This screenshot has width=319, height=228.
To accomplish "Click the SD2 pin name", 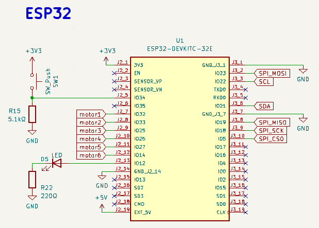I will tap(139, 188).
